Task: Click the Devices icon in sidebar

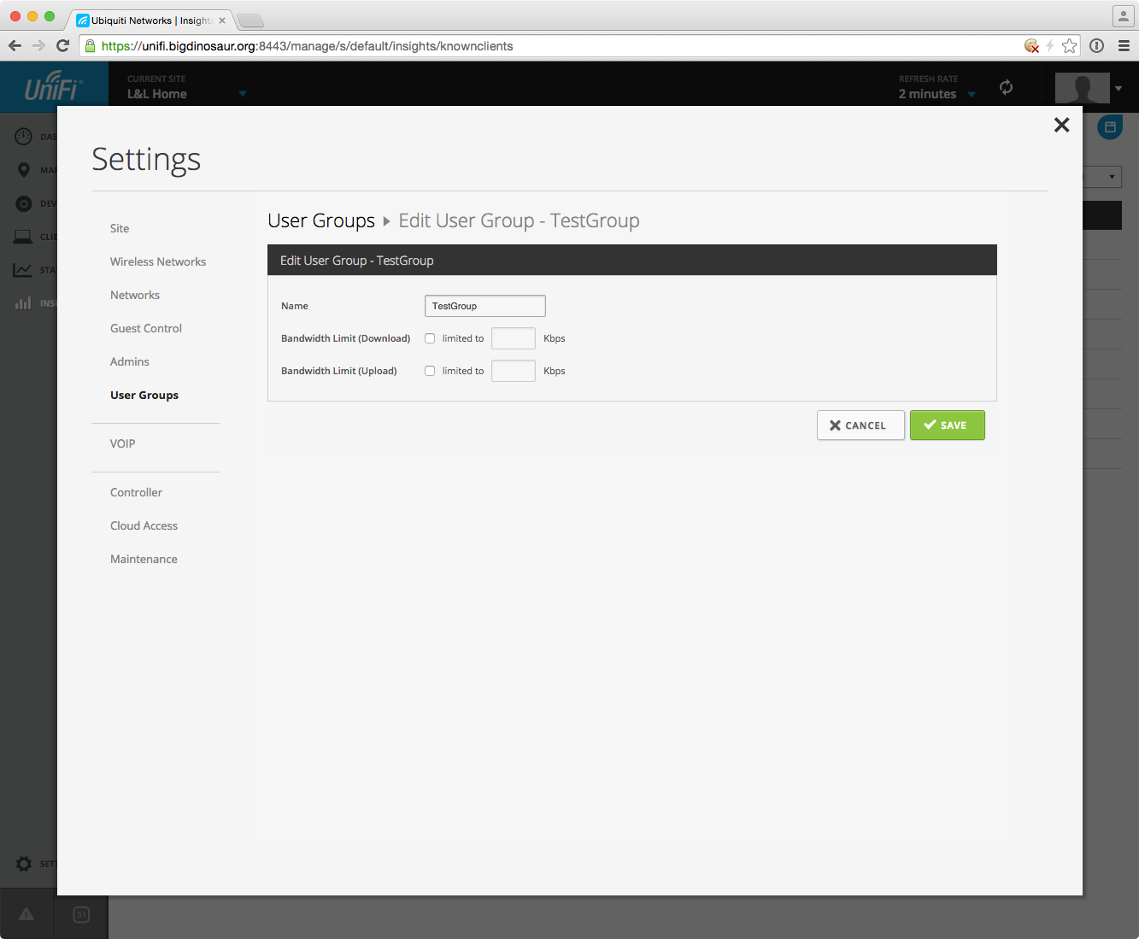Action: coord(24,203)
